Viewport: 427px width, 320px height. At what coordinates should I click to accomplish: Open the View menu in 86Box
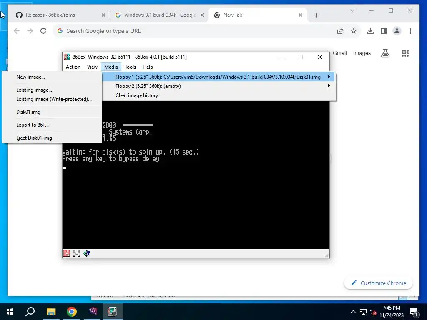(92, 67)
